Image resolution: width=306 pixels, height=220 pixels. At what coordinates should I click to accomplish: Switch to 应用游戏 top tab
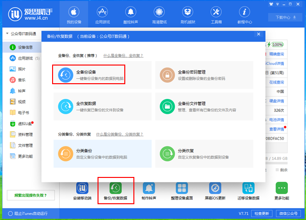click(x=102, y=14)
